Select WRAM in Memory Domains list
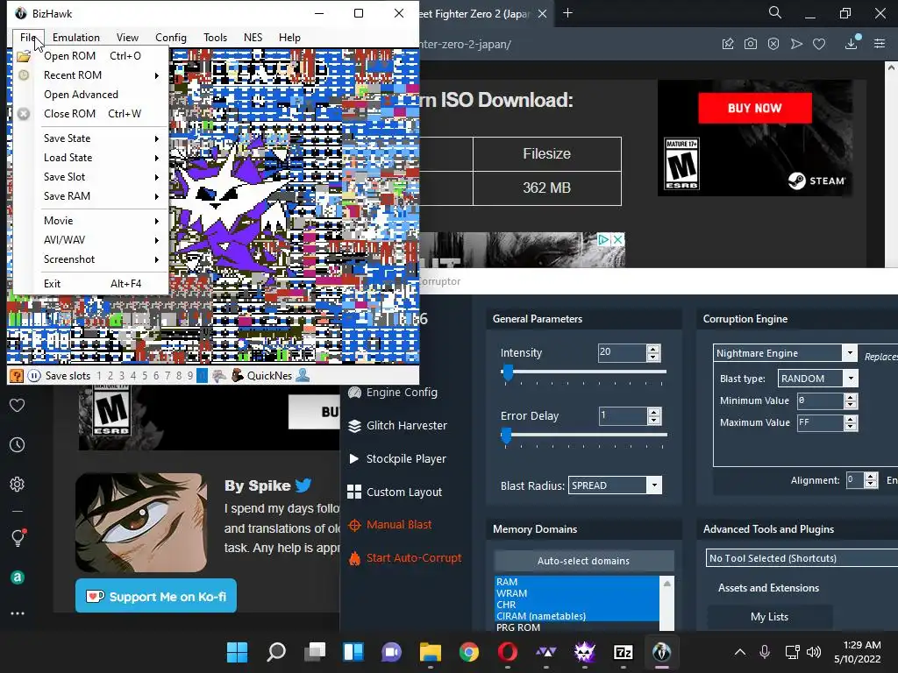 [577, 593]
